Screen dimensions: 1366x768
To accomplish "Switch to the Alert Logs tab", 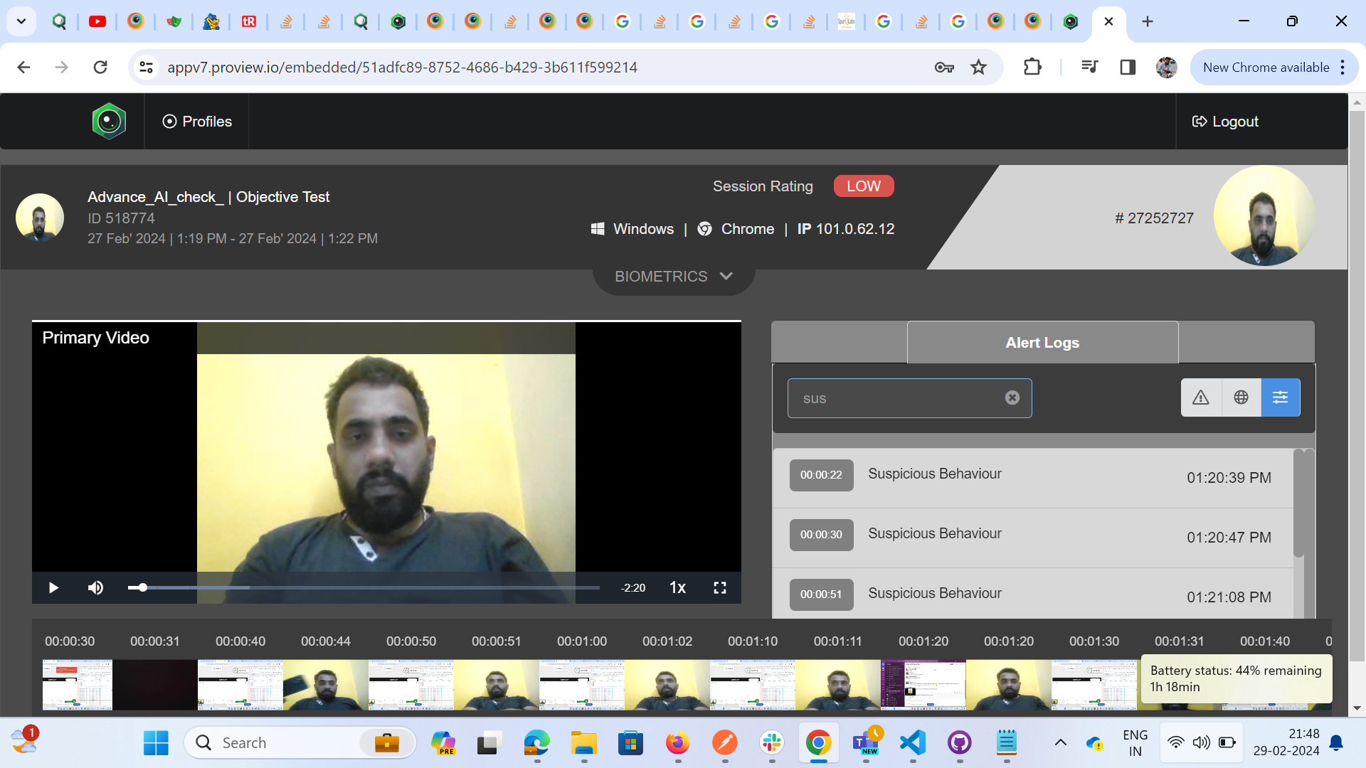I will pyautogui.click(x=1042, y=343).
